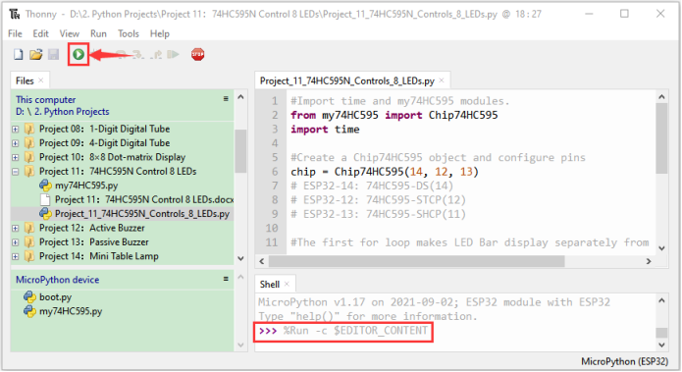Select Python icon beside boot.py on device
Viewport: 682px width, 372px height.
[29, 297]
